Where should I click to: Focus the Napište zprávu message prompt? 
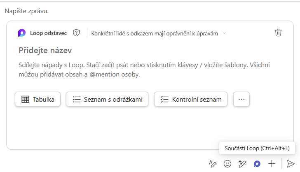pos(27,11)
